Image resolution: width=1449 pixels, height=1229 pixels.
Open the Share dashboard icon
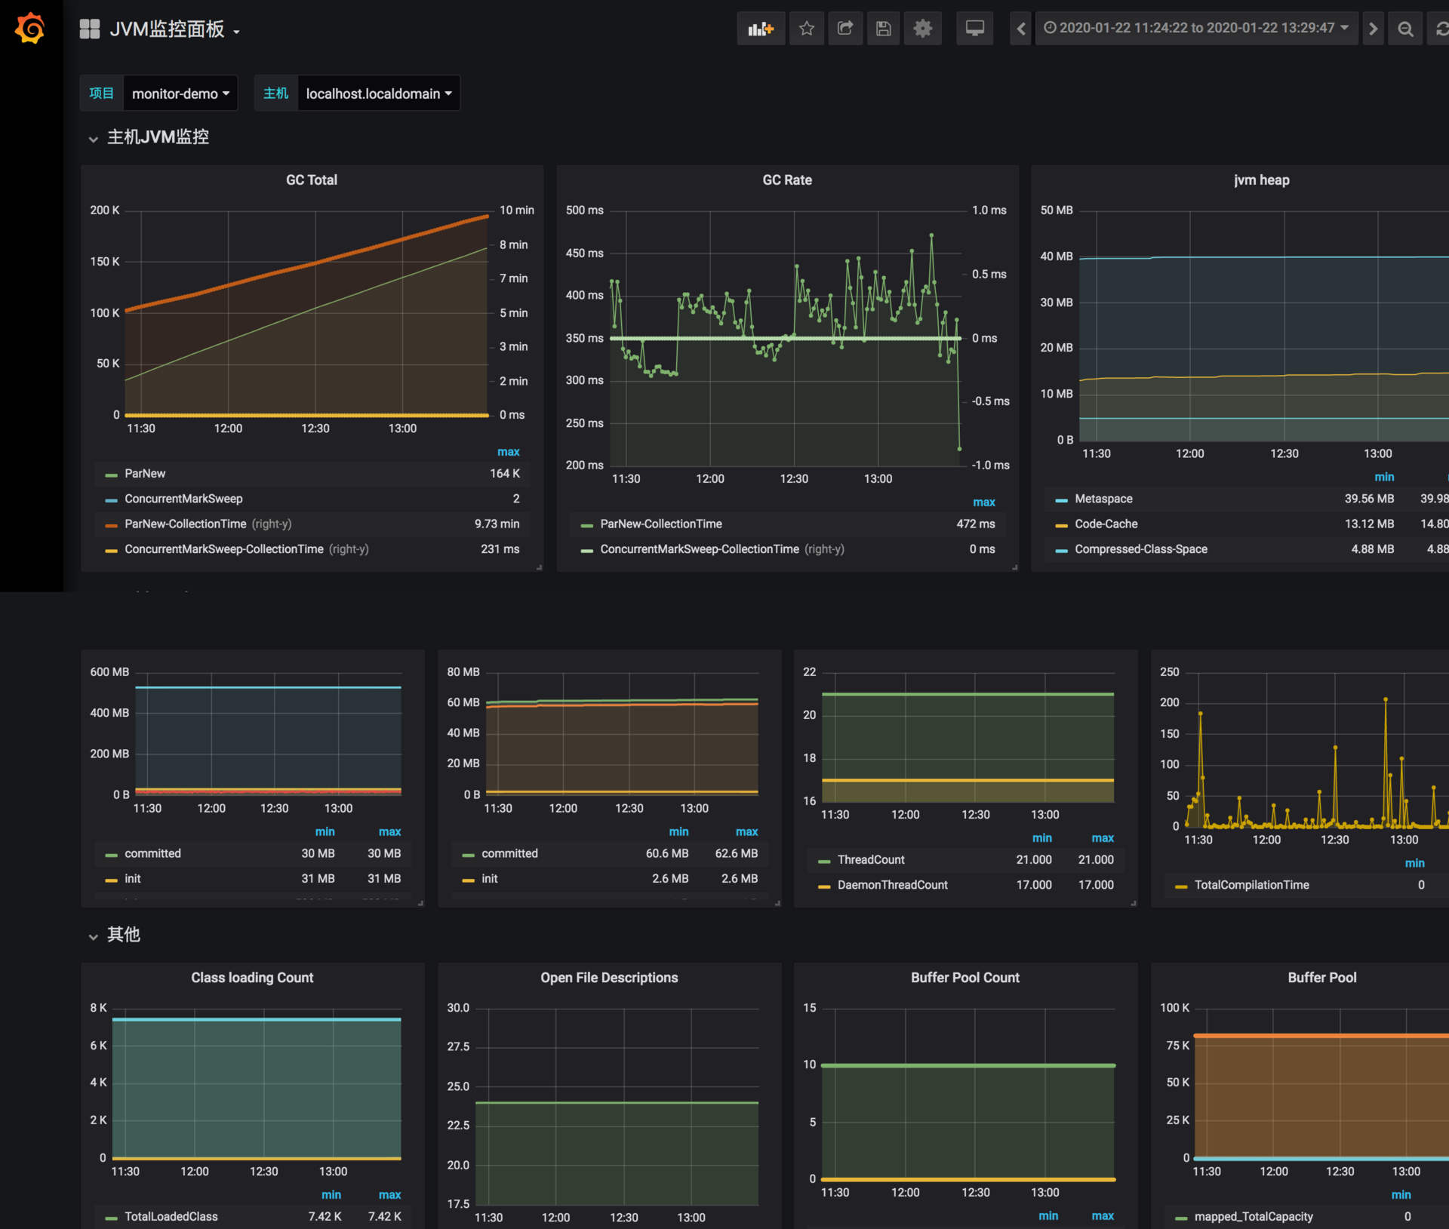pos(844,29)
